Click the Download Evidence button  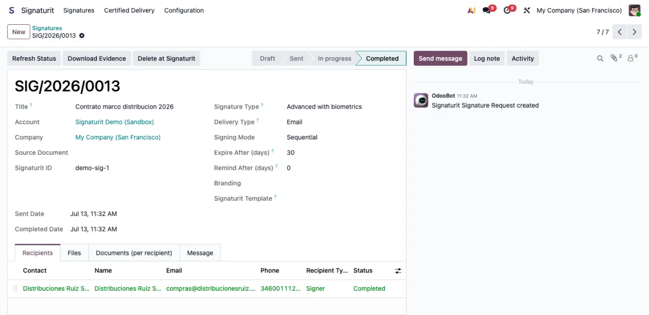97,59
